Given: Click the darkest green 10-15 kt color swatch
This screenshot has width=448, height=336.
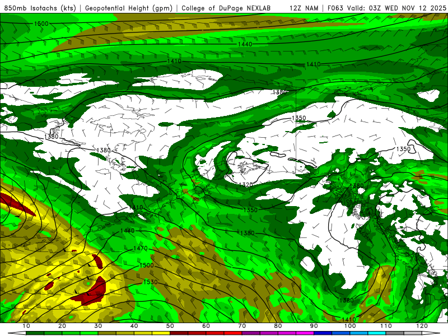Looking at the screenshot, I should tap(35, 333).
